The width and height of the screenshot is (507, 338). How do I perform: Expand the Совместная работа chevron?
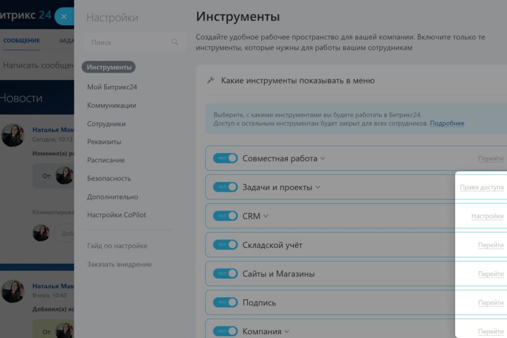coord(322,159)
